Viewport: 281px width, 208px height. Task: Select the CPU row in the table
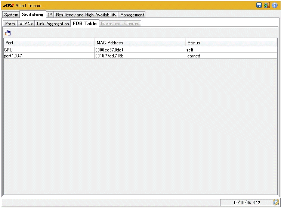pos(49,50)
